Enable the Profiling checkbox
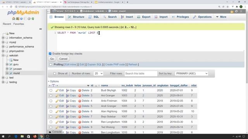The height and width of the screenshot is (139, 248). pos(51,64)
